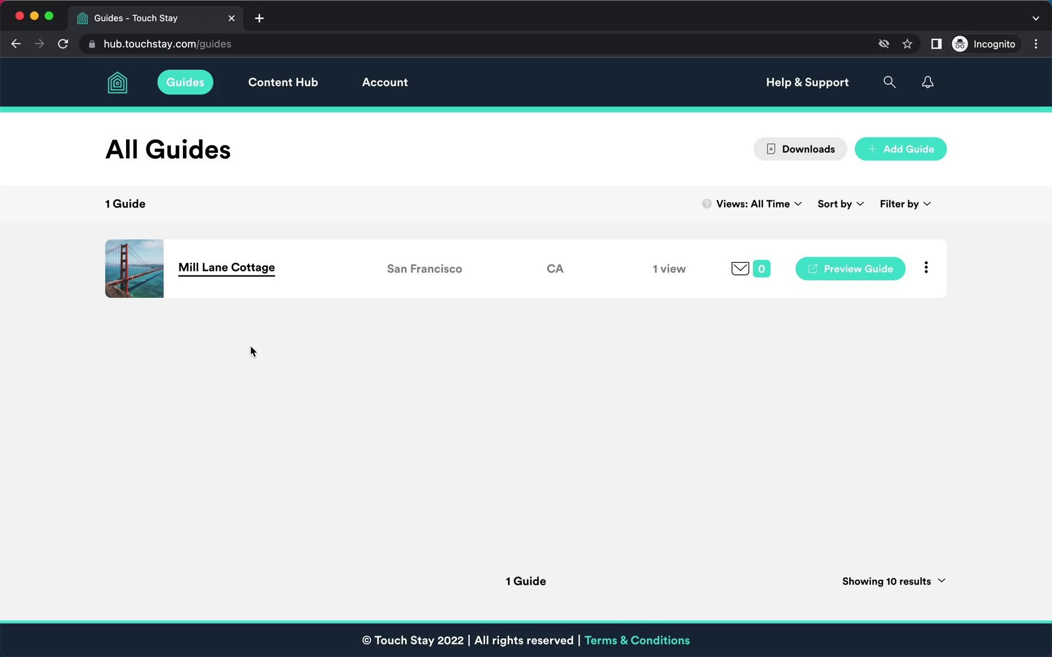Click the Views help question icon
The width and height of the screenshot is (1052, 657).
(x=706, y=204)
